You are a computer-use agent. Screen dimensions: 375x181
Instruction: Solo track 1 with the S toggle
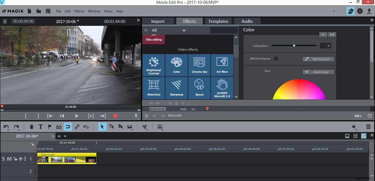(x=4, y=158)
